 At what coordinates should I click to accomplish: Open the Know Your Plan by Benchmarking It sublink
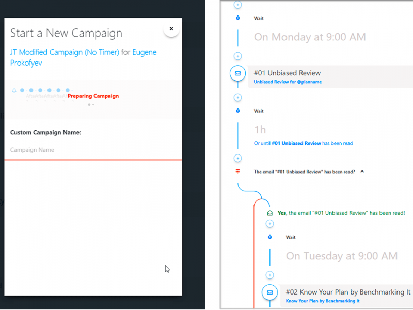(x=323, y=301)
